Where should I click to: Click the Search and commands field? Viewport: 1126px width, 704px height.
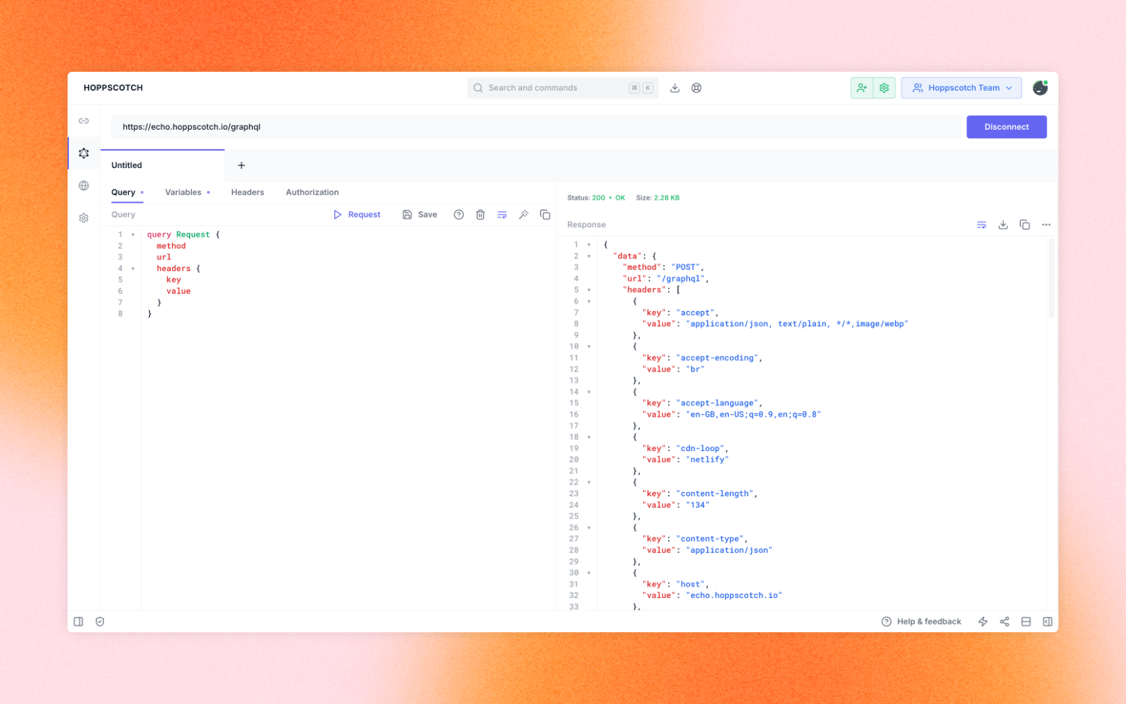coord(562,88)
